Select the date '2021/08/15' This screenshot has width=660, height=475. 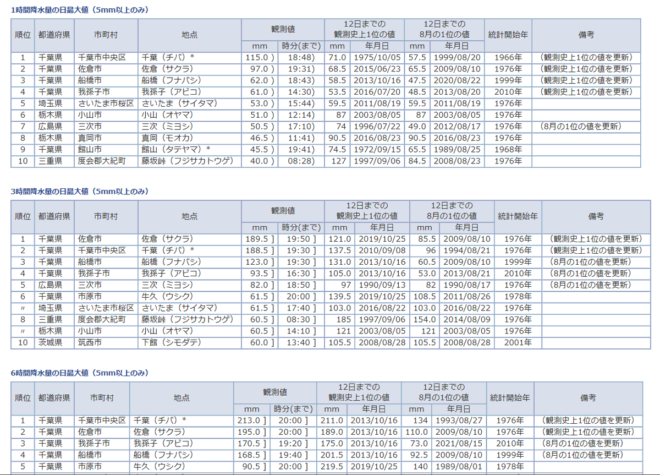[x=458, y=444]
